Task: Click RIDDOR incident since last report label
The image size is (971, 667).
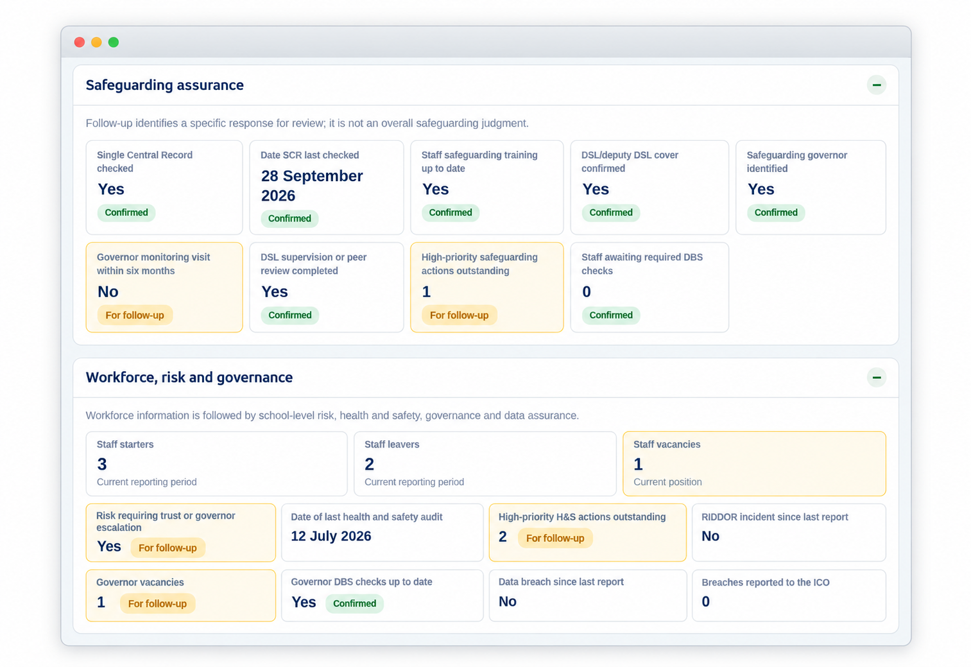Action: tap(775, 517)
